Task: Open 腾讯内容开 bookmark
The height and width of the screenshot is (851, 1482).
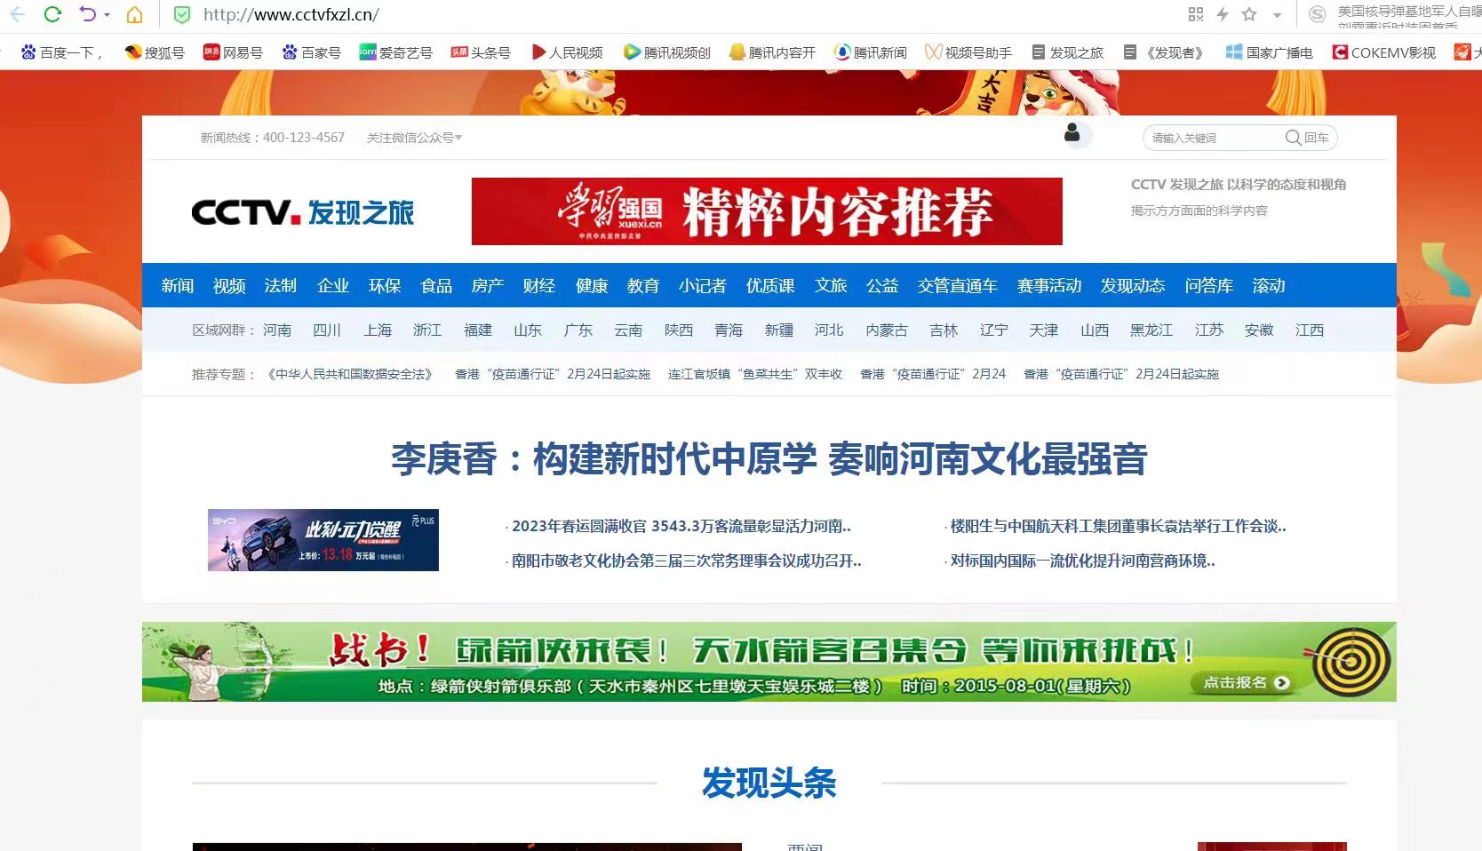Action: click(x=772, y=52)
